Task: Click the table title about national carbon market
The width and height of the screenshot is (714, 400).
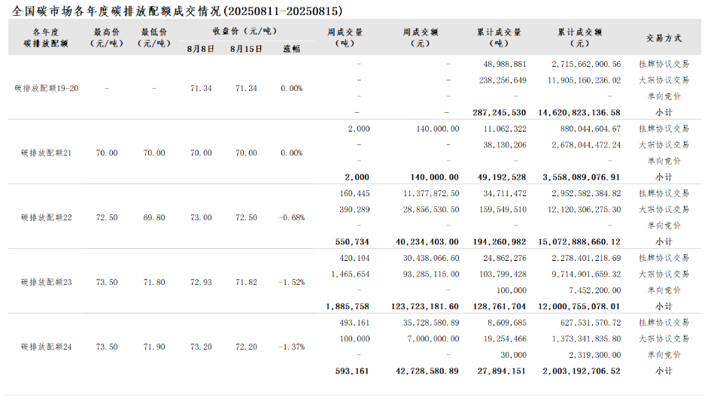Action: tap(178, 11)
